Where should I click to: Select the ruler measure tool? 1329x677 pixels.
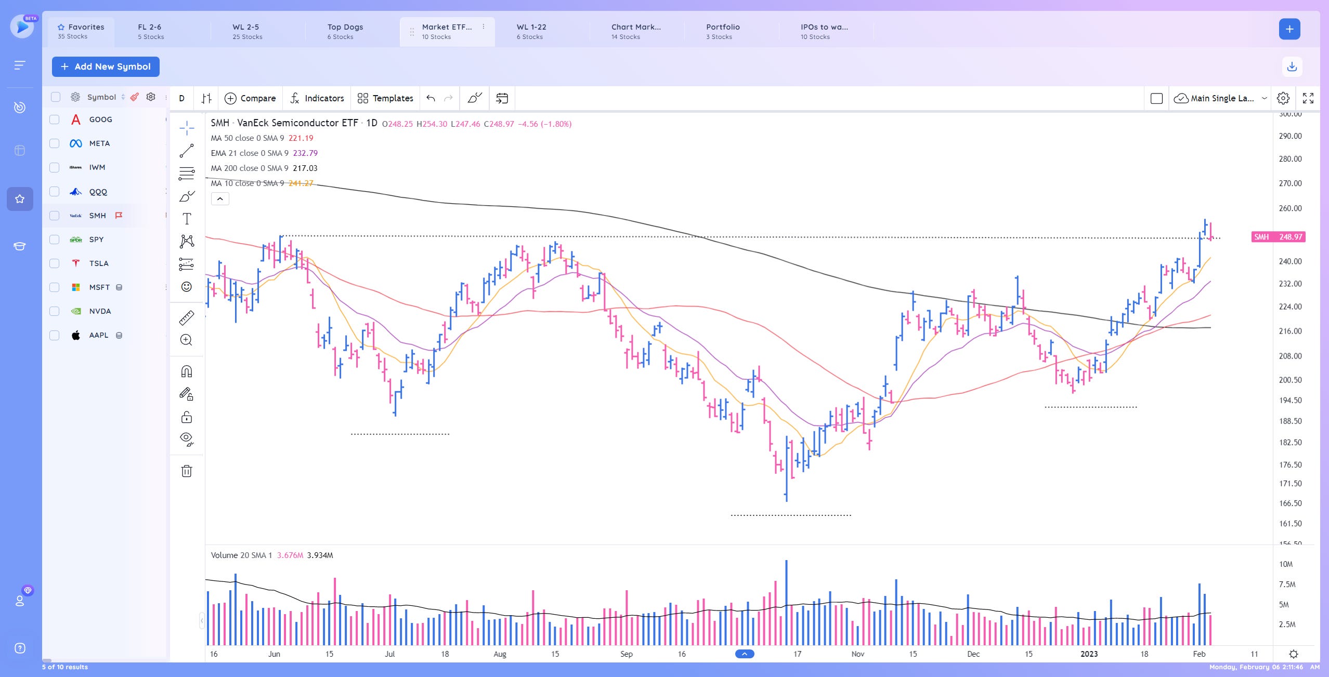tap(187, 317)
